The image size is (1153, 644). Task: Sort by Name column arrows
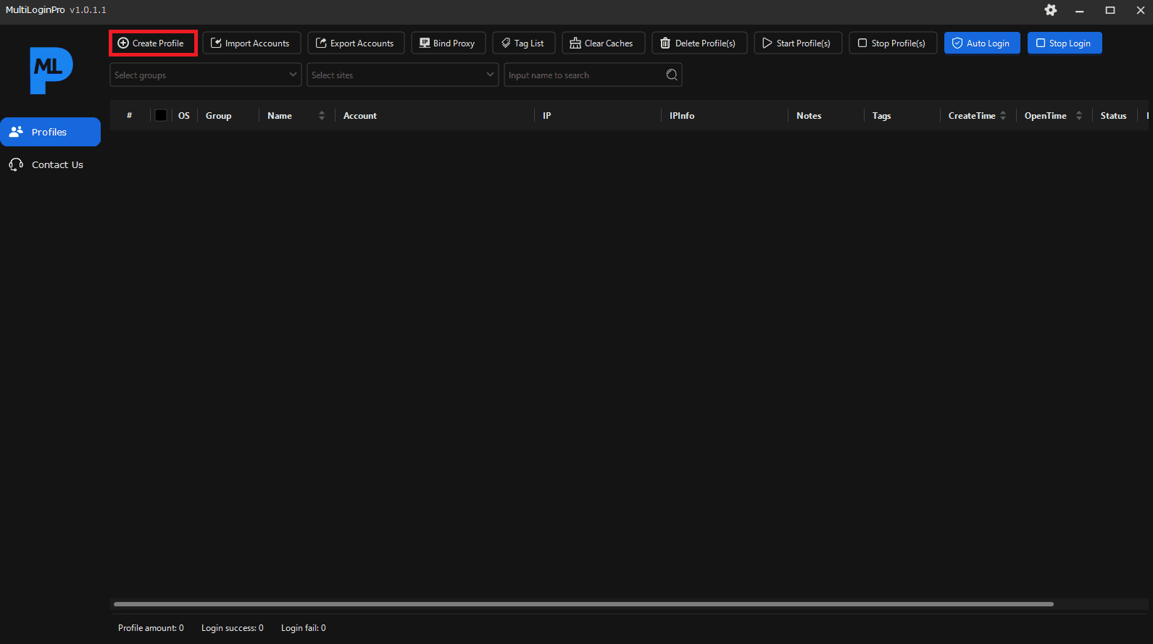(x=322, y=115)
